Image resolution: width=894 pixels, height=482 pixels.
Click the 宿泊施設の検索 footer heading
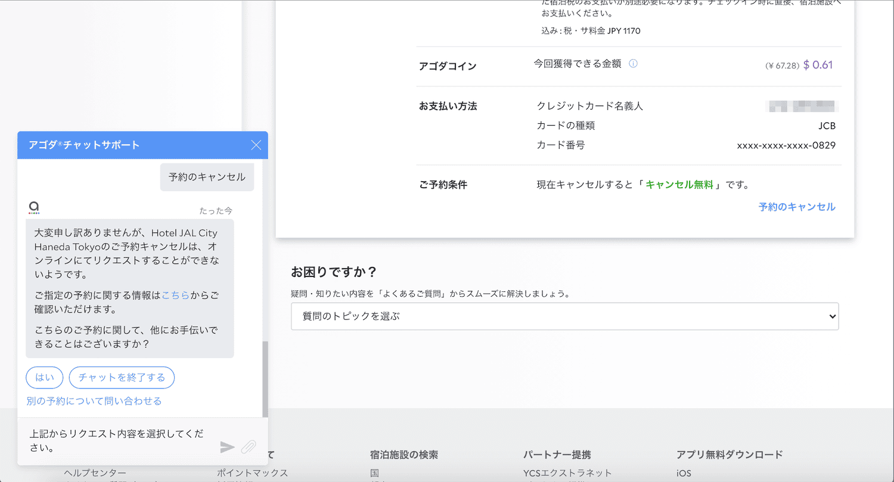click(x=403, y=455)
